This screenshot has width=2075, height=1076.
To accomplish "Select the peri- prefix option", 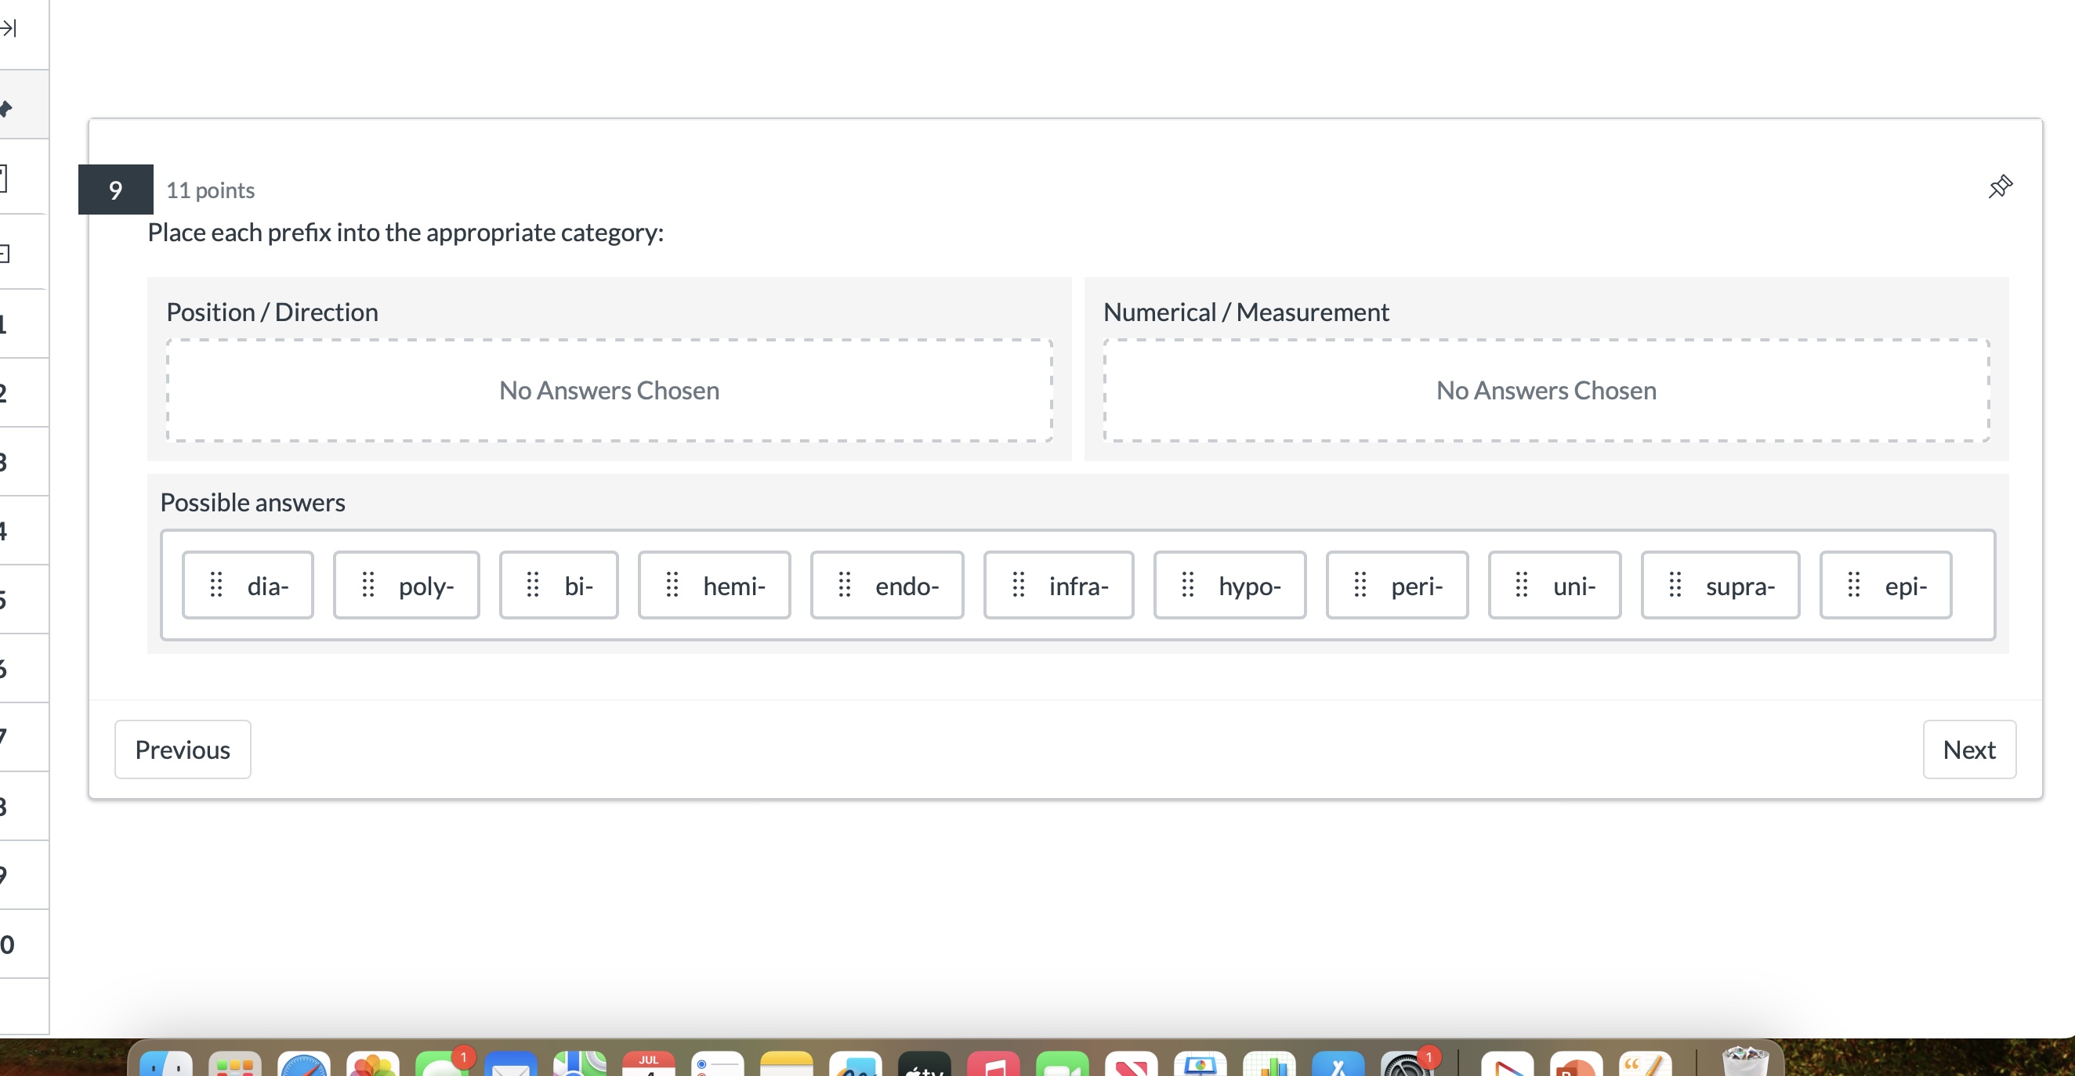I will [1396, 585].
